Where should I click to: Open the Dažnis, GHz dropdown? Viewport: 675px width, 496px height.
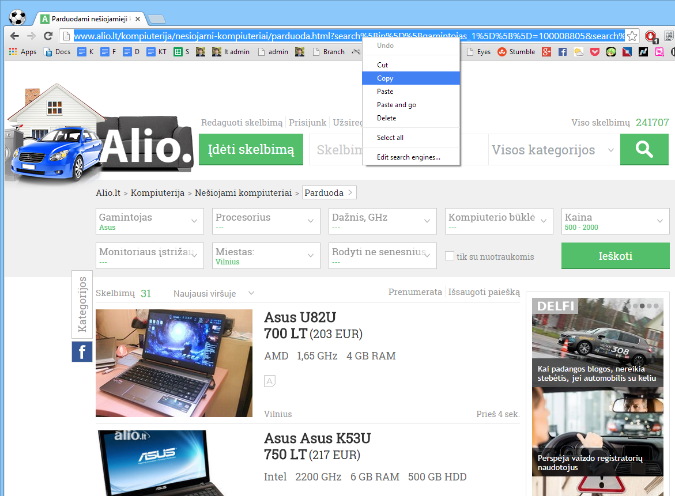click(x=382, y=221)
